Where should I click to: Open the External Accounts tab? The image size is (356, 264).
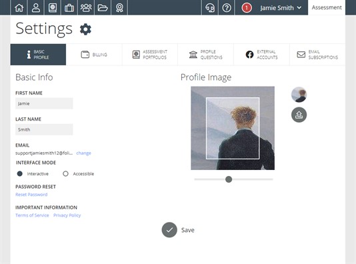(x=261, y=55)
